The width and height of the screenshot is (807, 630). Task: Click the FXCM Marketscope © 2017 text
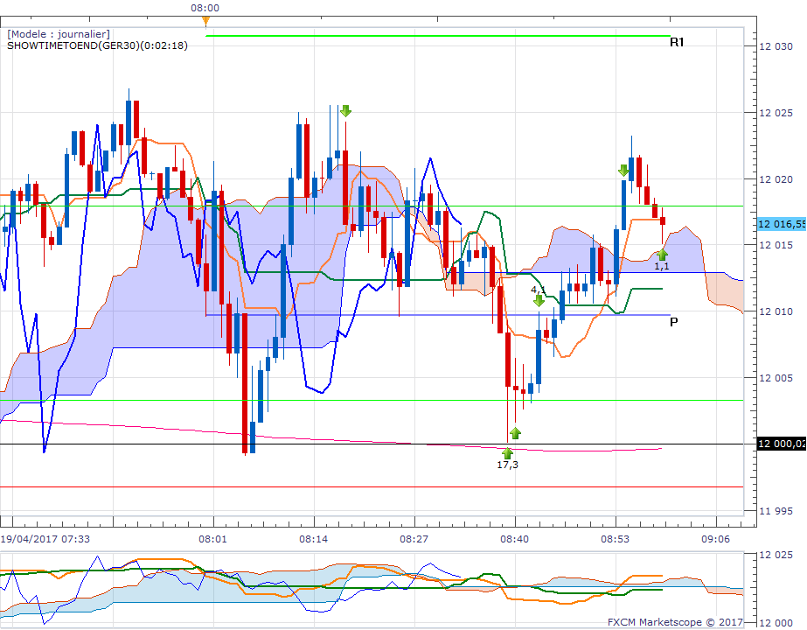675,622
